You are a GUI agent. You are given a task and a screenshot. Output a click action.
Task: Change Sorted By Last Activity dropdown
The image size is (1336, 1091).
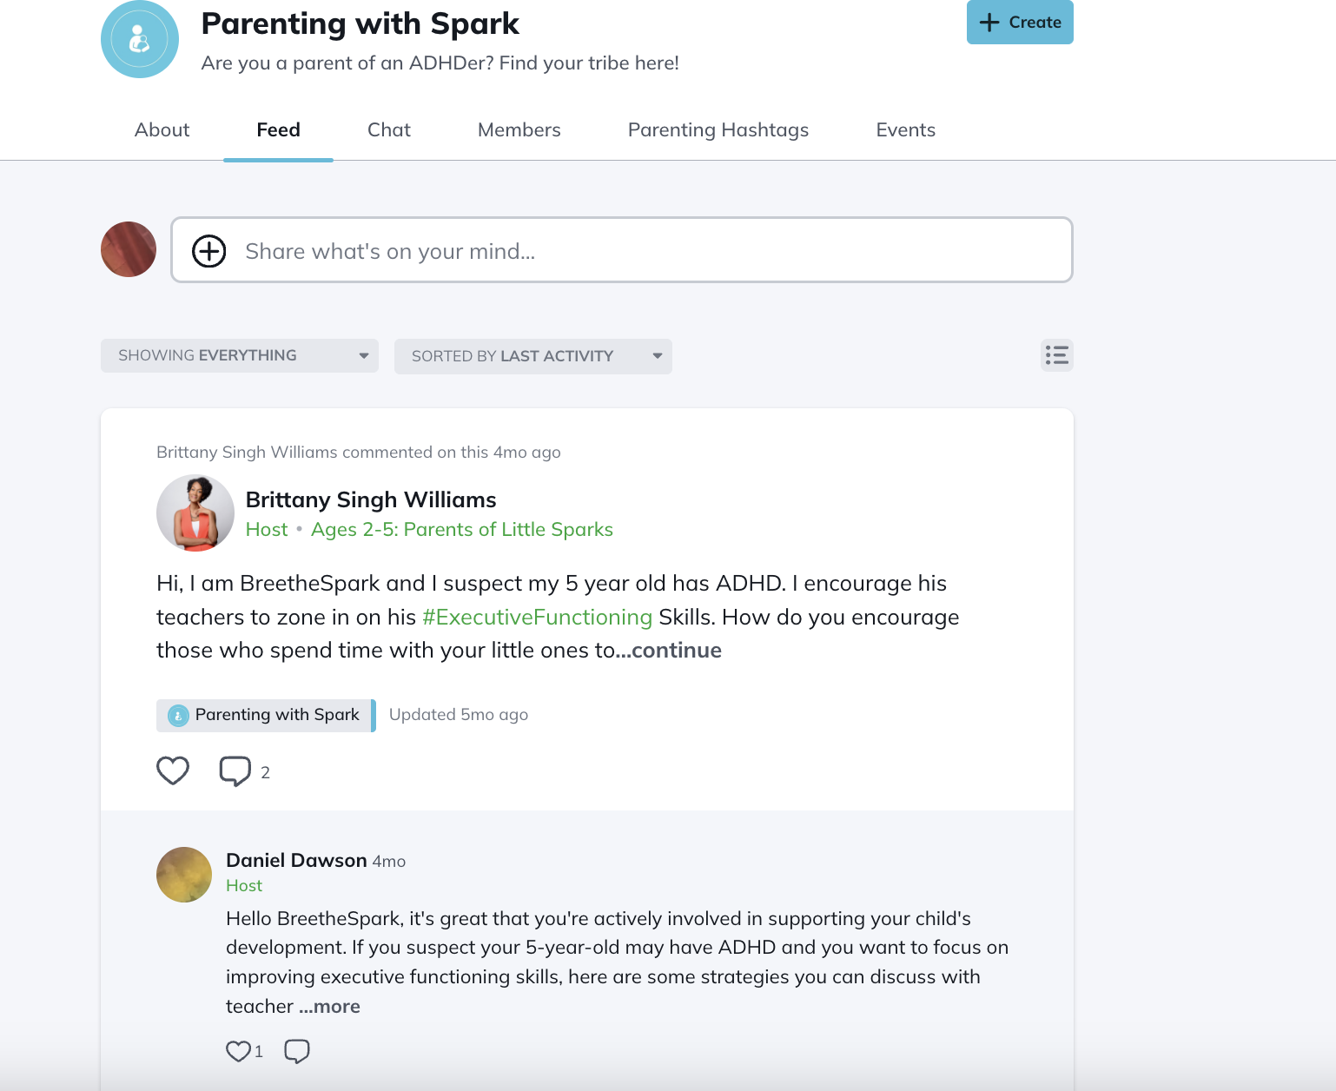[x=533, y=356]
